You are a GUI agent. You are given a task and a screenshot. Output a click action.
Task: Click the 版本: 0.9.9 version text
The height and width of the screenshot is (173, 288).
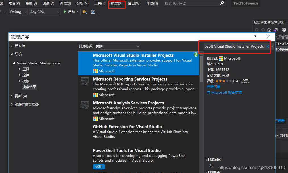215,64
